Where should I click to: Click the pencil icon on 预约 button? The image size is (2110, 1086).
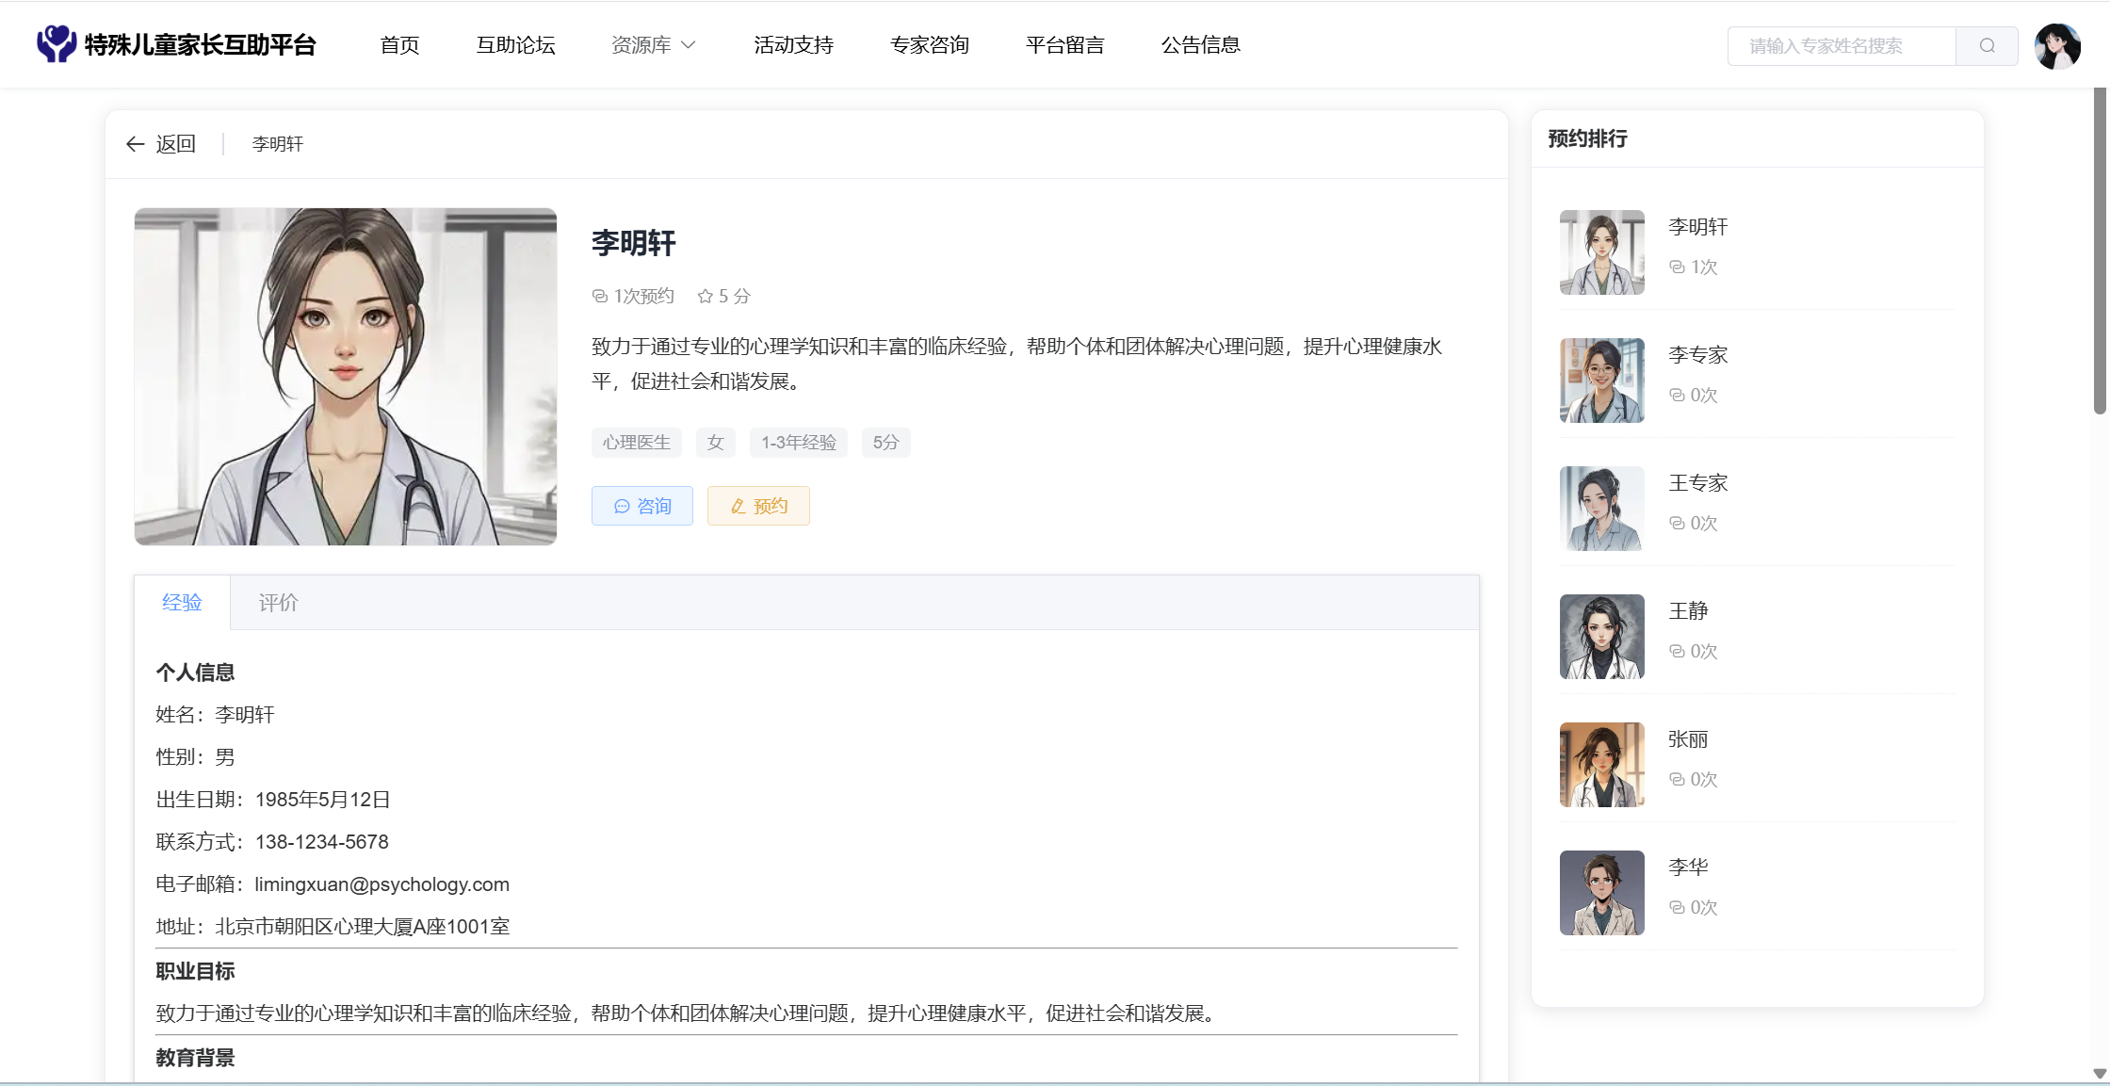click(x=738, y=507)
